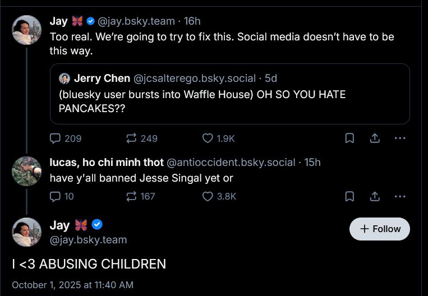Open the @antioccident.bsky.social profile link
428x296 pixels.
231,162
